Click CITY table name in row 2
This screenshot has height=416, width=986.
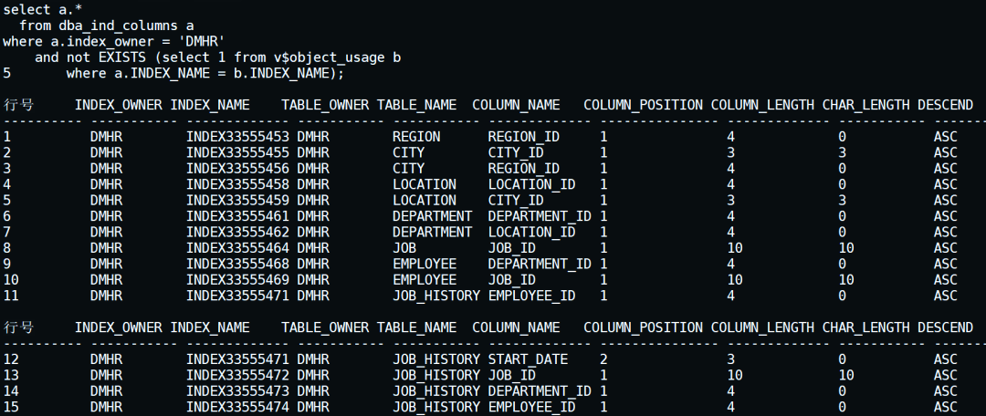[409, 152]
